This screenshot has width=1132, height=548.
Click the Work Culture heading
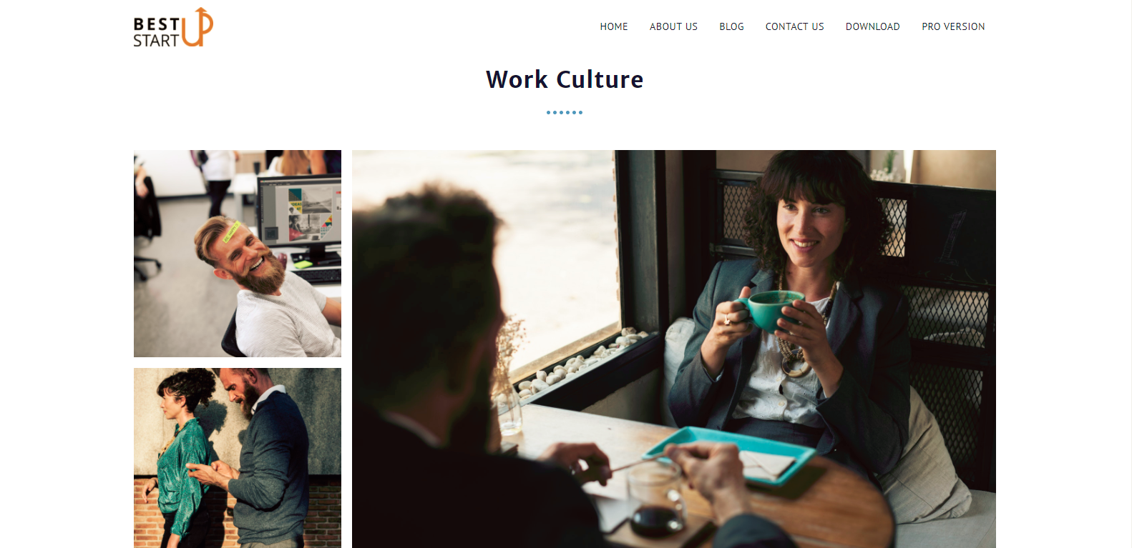point(565,79)
